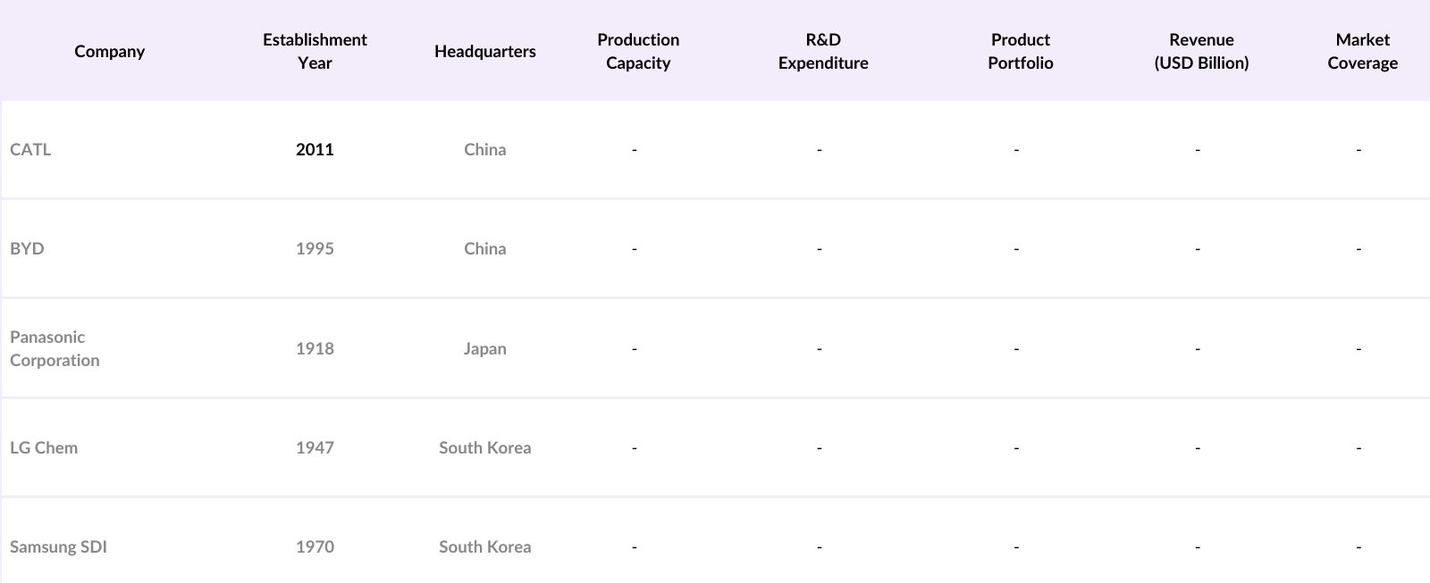Select CATL's empty Revenue cell
Image resolution: width=1430 pixels, height=583 pixels.
[1197, 149]
